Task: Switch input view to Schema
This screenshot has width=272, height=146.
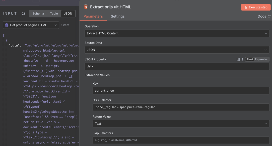Action: coord(38,14)
